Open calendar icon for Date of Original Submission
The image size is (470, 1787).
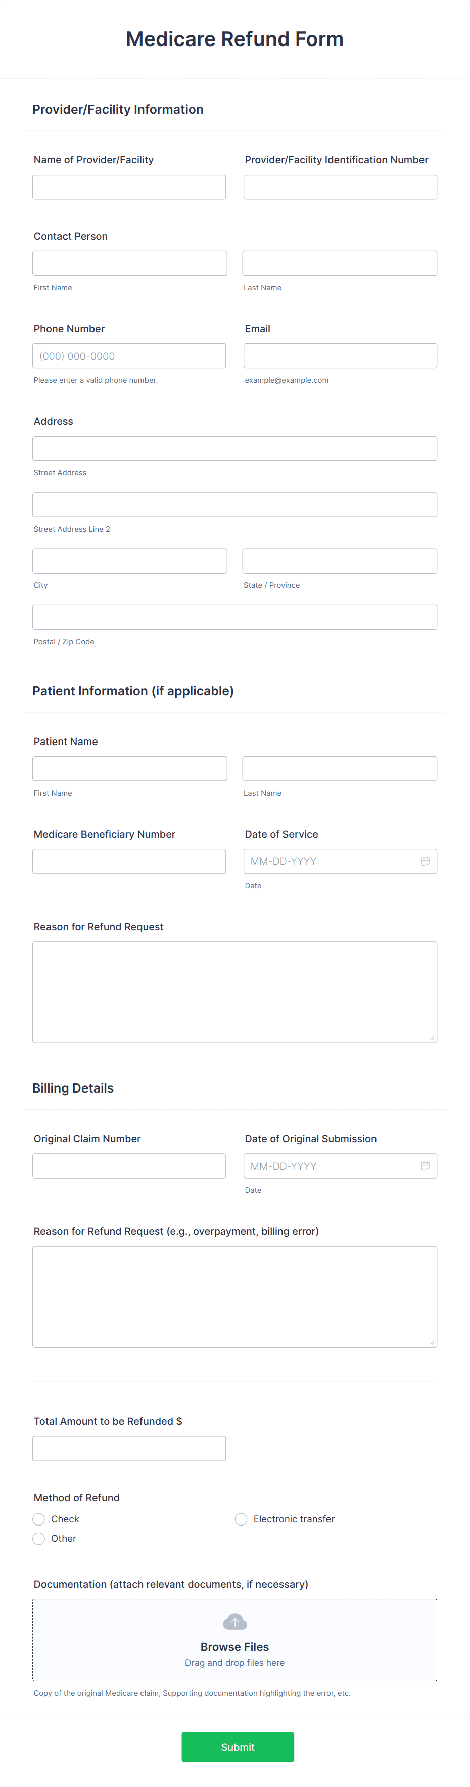pos(425,1165)
